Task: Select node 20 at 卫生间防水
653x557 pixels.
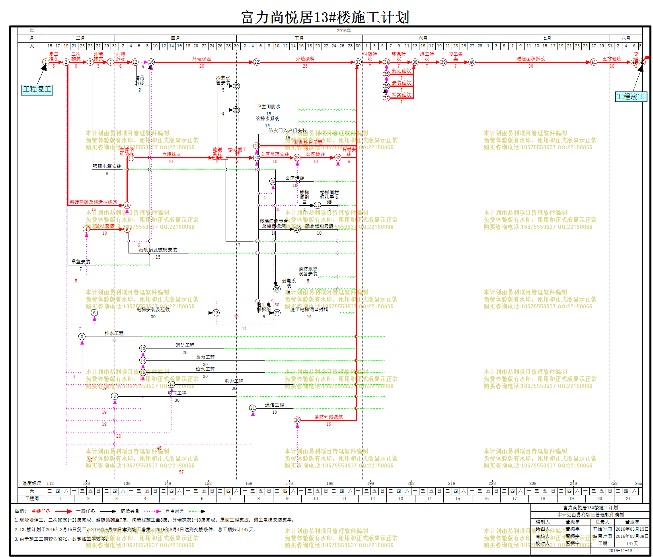Action: tap(236, 110)
